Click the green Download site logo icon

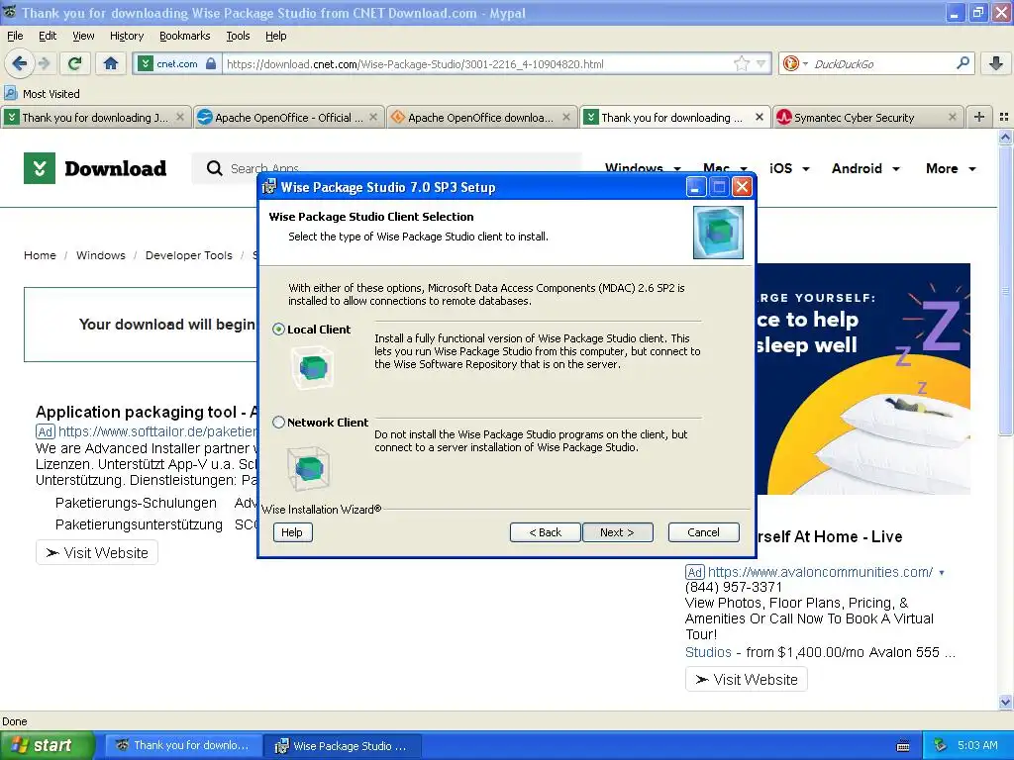[x=40, y=168]
